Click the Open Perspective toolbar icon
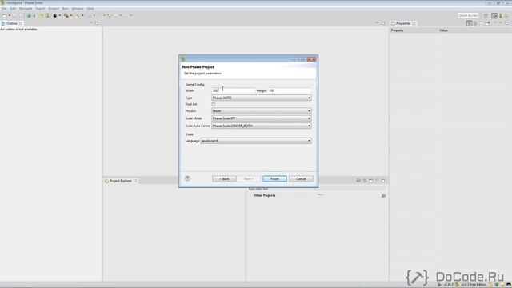The width and height of the screenshot is (512, 288). (x=486, y=16)
